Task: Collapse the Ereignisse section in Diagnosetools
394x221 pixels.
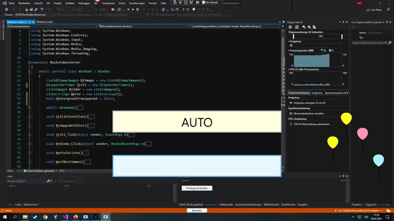Action: pos(289,41)
